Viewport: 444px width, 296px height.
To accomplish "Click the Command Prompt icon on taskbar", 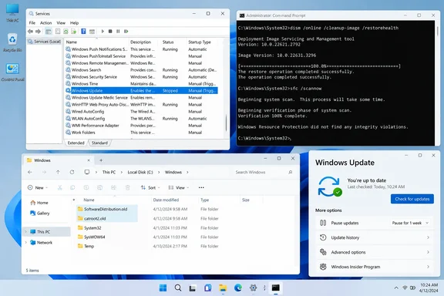I will pyautogui.click(x=276, y=288).
